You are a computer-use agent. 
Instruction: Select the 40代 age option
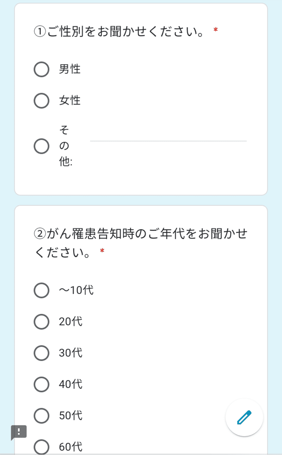point(41,384)
